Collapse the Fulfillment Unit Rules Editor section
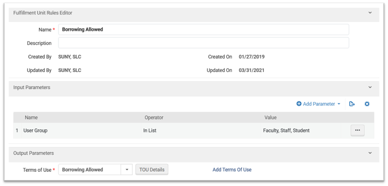The height and width of the screenshot is (186, 388). (x=370, y=13)
